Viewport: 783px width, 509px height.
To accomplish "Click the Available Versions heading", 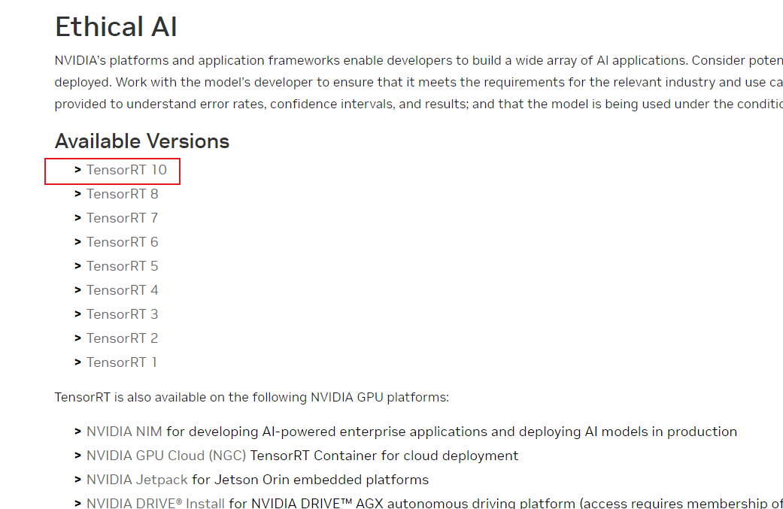I will tap(142, 141).
